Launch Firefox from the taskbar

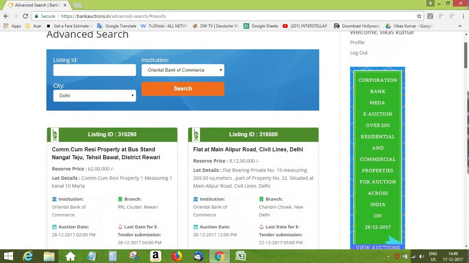coord(177,256)
